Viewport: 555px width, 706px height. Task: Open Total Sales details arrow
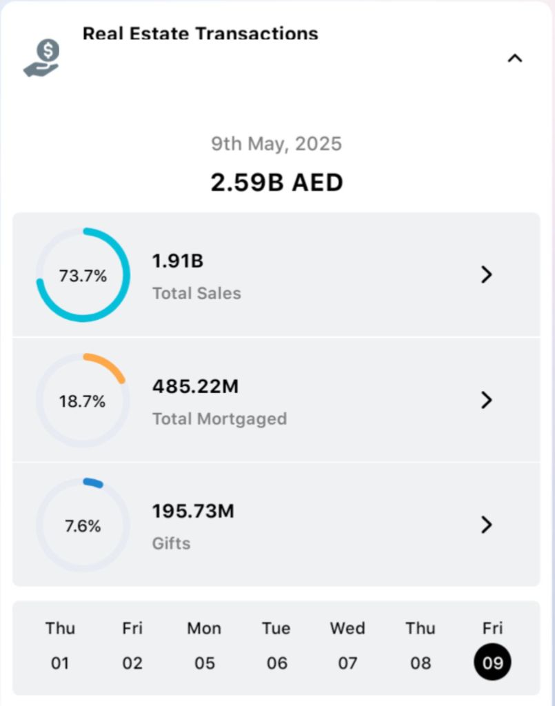coord(487,275)
